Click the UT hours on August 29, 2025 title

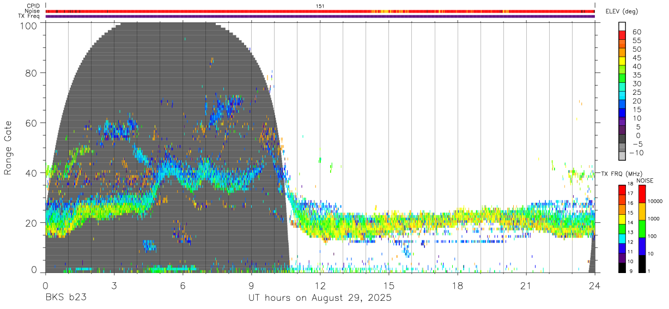click(320, 298)
